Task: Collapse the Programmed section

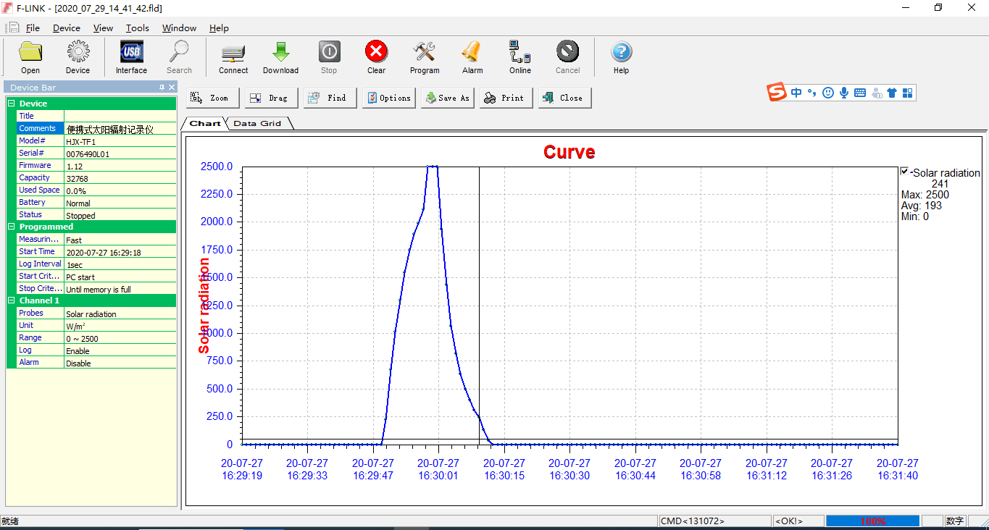Action: (x=12, y=227)
